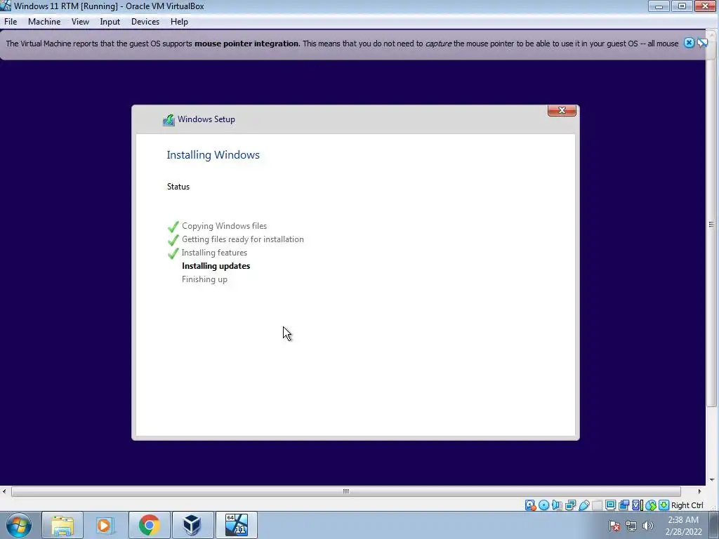Close the VirtualBox VM window
719x539 pixels.
706,6
